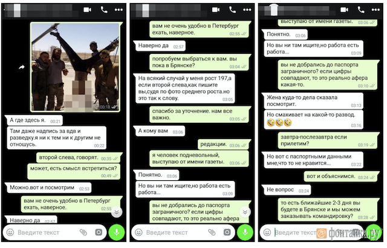
Task: Start video call in left chat
Action: coord(87,10)
